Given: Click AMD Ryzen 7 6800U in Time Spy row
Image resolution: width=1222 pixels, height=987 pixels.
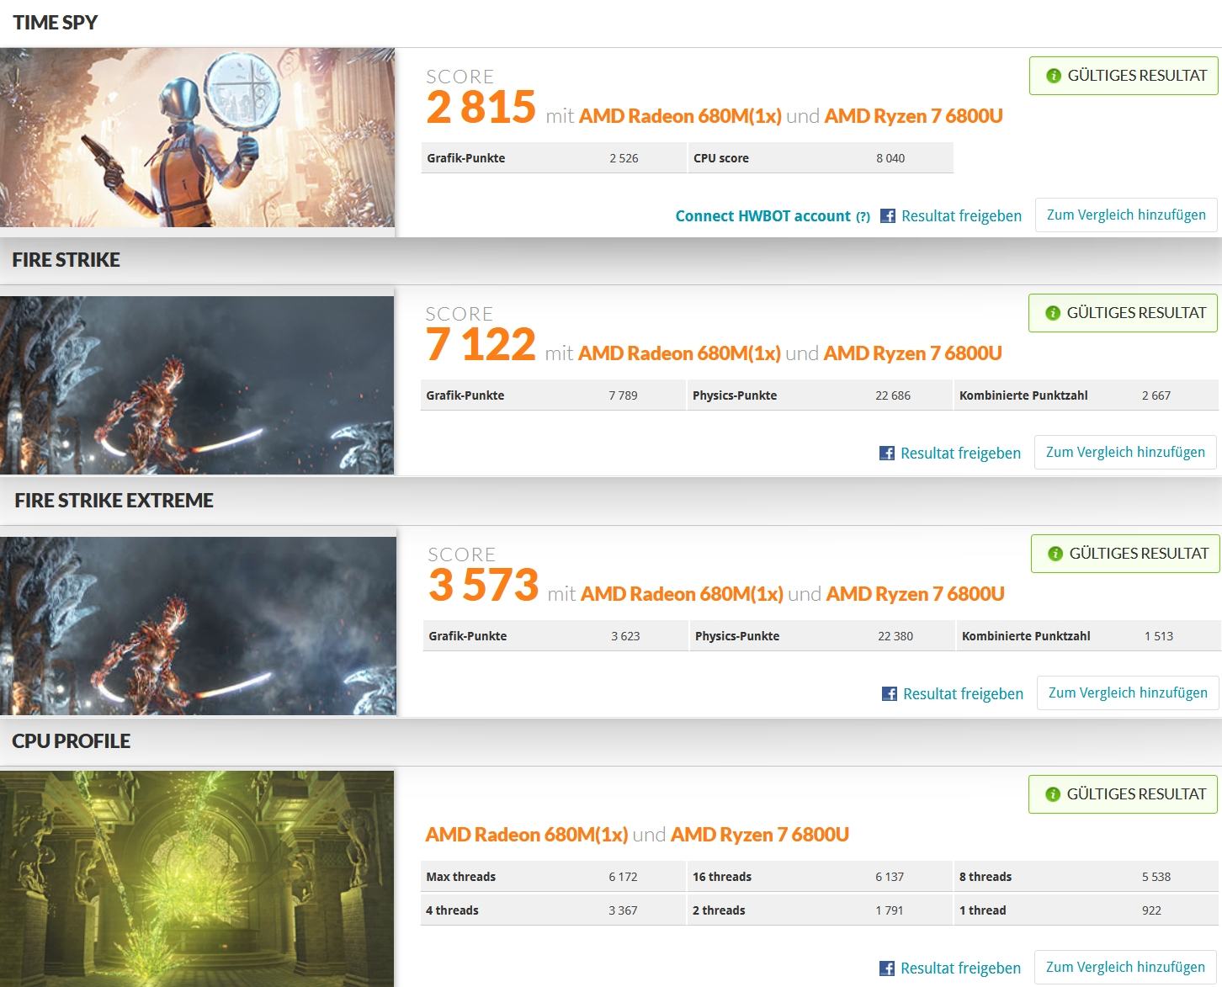Looking at the screenshot, I should point(914,116).
